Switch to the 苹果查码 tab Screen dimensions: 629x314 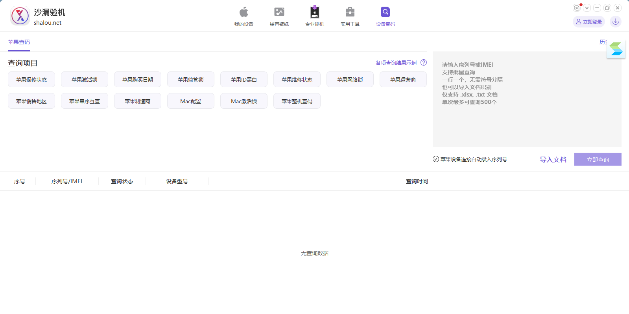(x=19, y=42)
